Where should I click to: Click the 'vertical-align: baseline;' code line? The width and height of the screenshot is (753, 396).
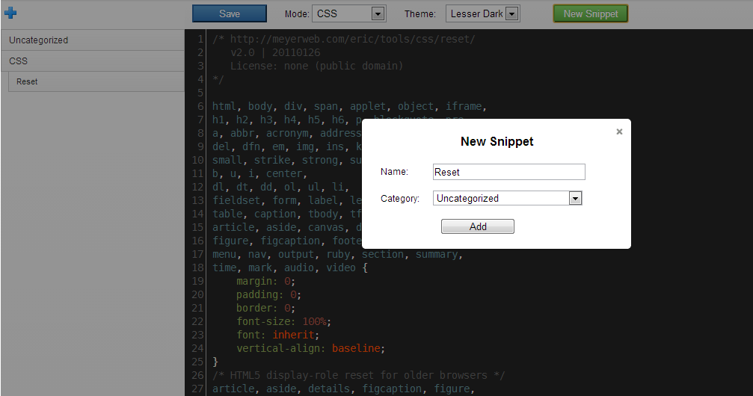(x=310, y=348)
